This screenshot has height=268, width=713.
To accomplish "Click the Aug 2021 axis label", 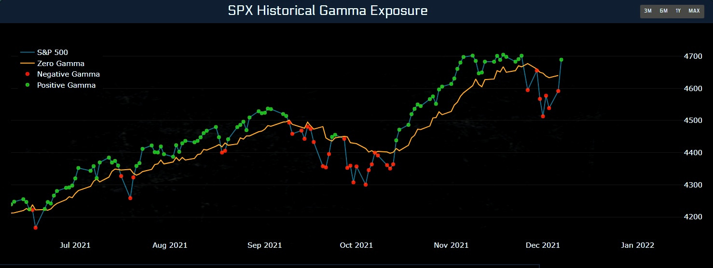I will coord(169,245).
